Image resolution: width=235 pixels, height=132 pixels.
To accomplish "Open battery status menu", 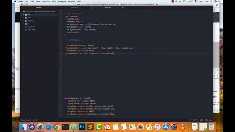I will [190, 1].
